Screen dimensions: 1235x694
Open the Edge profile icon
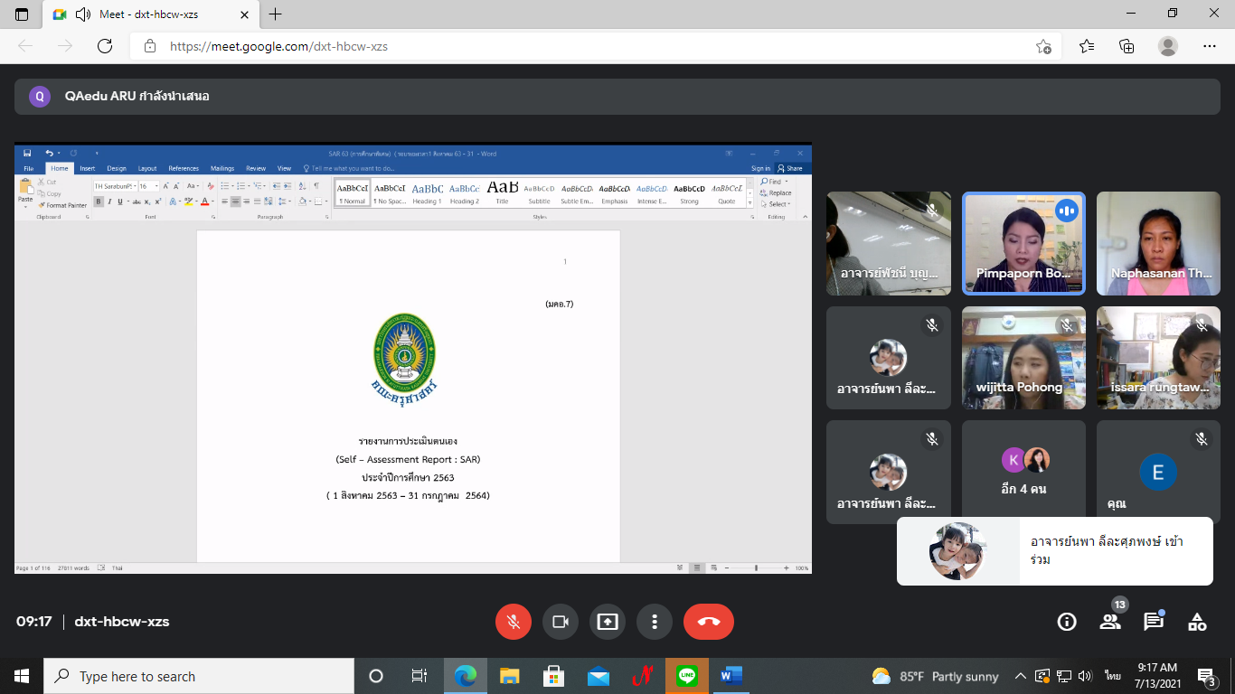click(x=1168, y=46)
